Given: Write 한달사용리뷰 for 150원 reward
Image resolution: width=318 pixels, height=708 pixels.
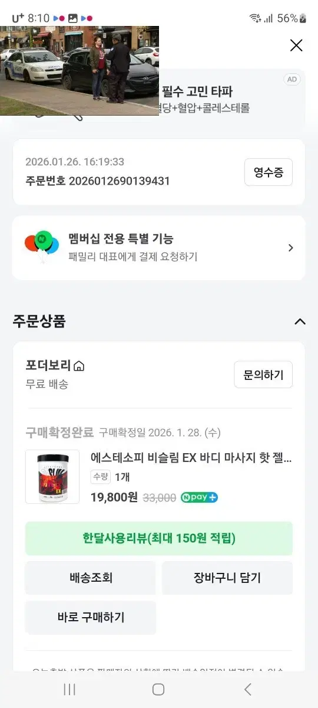Looking at the screenshot, I should pyautogui.click(x=159, y=538).
